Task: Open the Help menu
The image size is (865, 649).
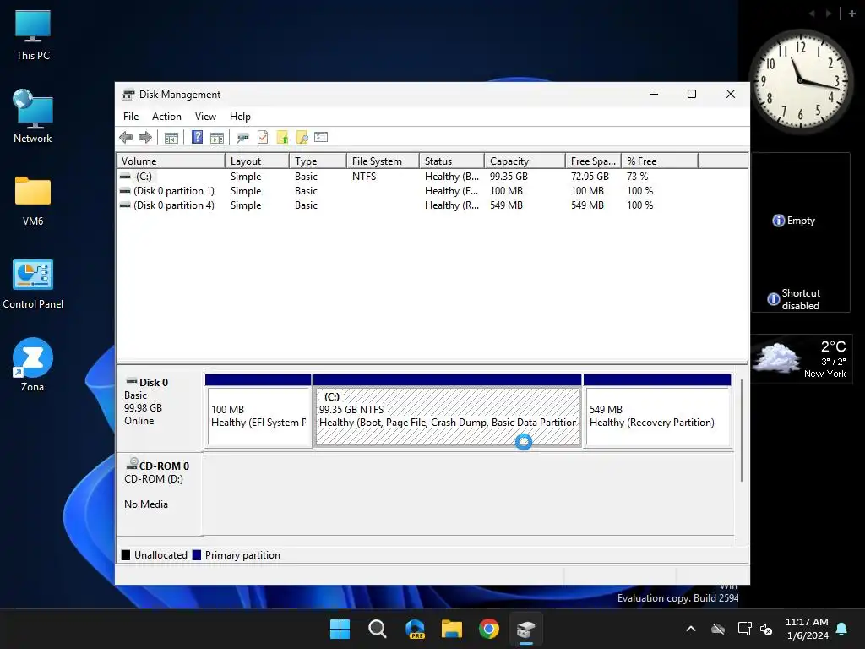Action: pyautogui.click(x=240, y=117)
